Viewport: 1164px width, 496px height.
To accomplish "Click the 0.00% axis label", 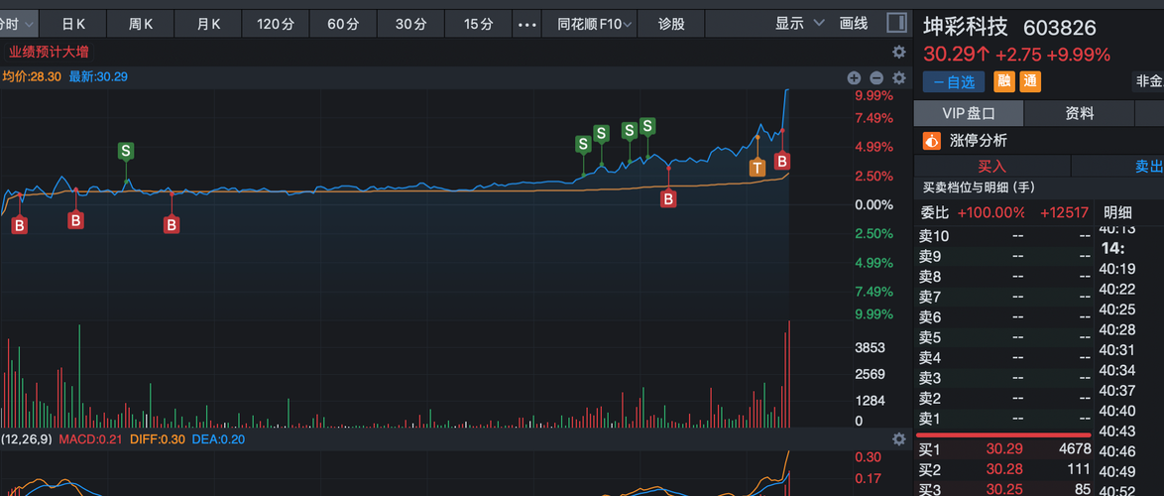I will click(x=873, y=204).
